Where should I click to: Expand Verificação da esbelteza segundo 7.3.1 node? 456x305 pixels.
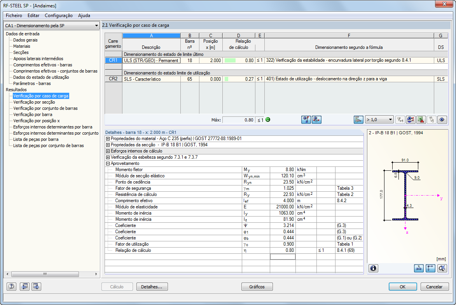[x=108, y=157]
